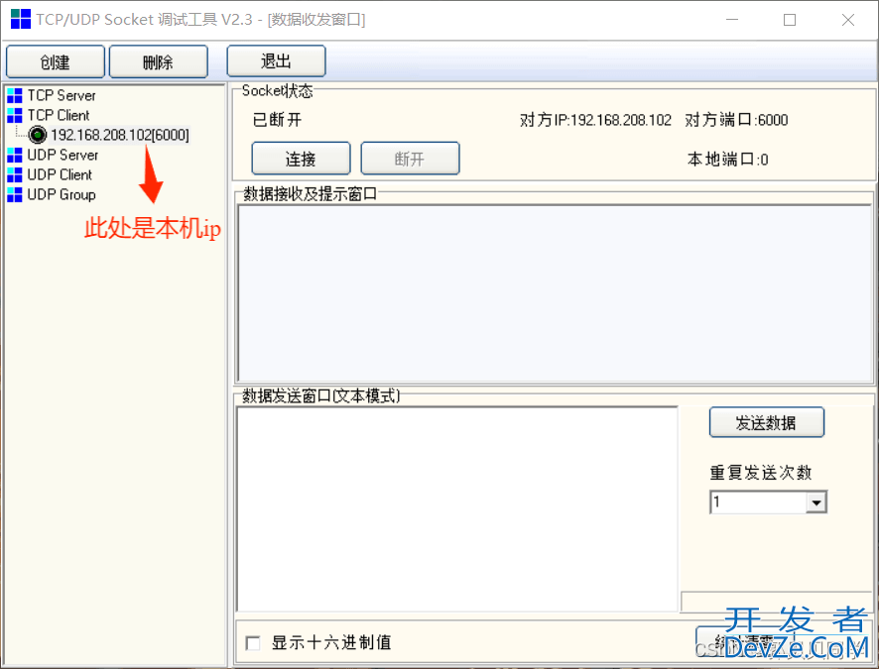
Task: Select the UDP Client tree label
Action: [x=60, y=174]
